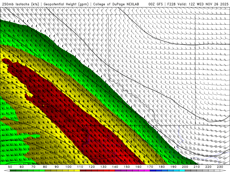This screenshot has height=172, width=230.
Task: Pick the dark green swatch below 50
Action: point(13,171)
